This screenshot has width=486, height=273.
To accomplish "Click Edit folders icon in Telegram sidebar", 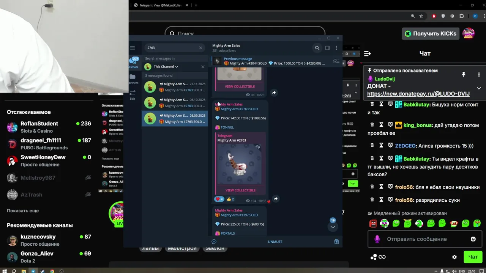I will click(x=133, y=95).
